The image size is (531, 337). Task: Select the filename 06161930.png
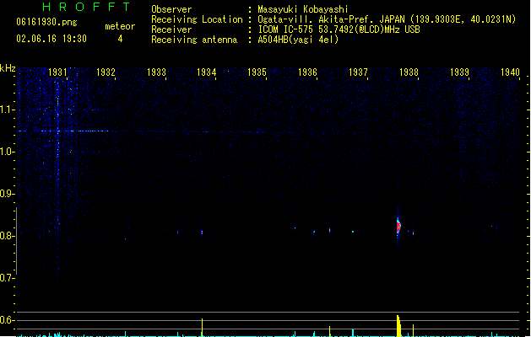coord(46,22)
